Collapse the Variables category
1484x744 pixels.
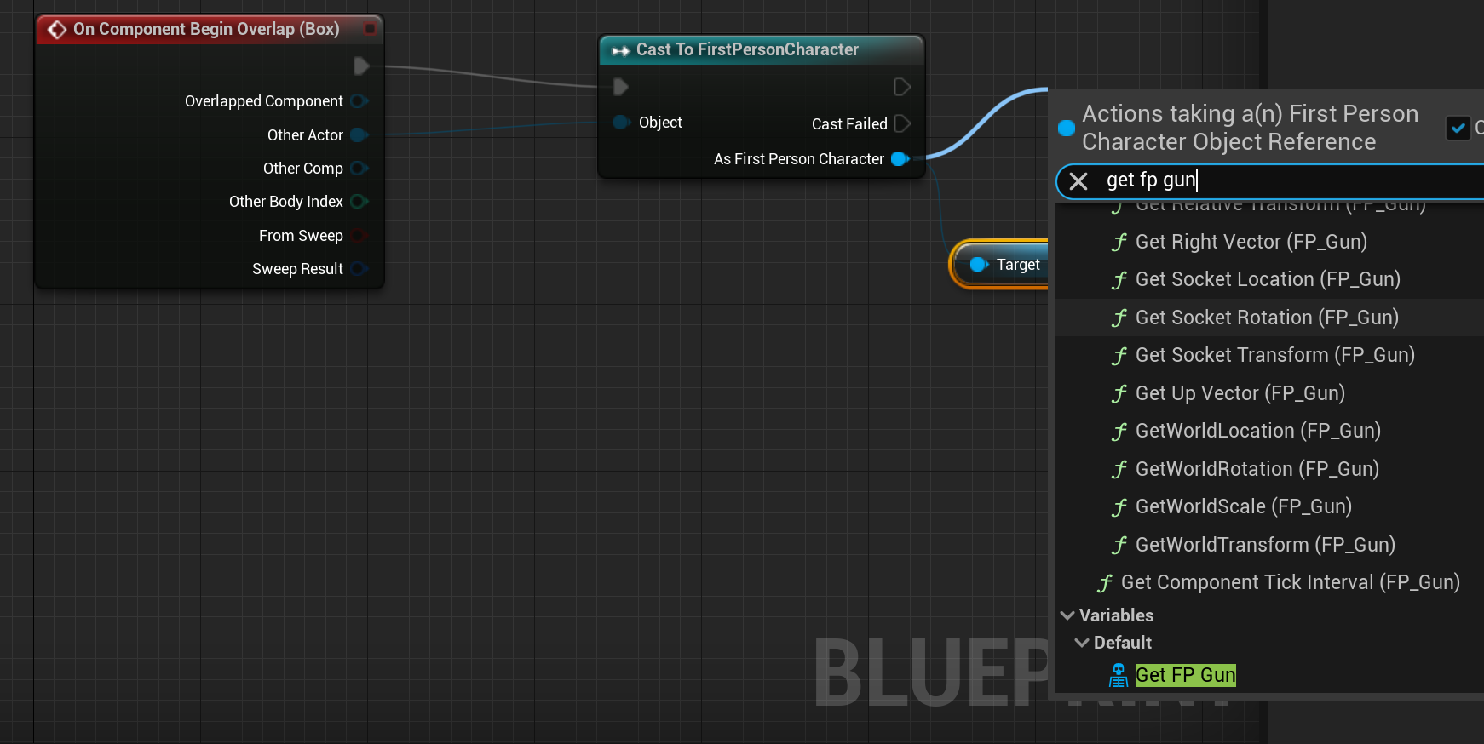[1067, 615]
